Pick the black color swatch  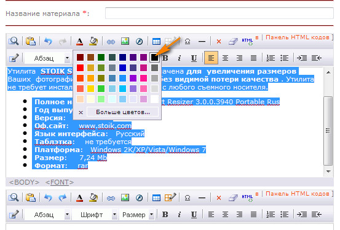click(154, 57)
